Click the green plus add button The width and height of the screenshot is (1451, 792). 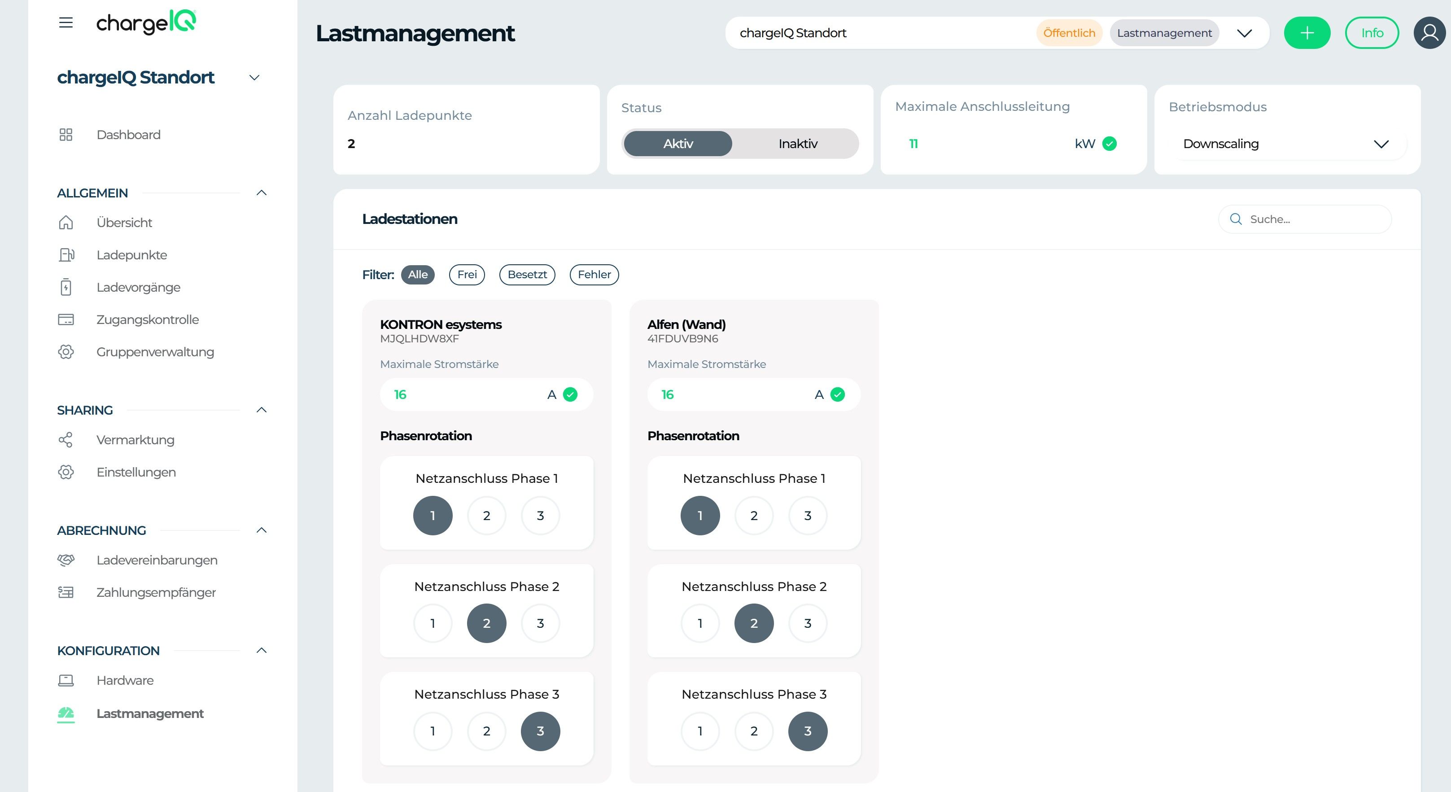(x=1307, y=33)
